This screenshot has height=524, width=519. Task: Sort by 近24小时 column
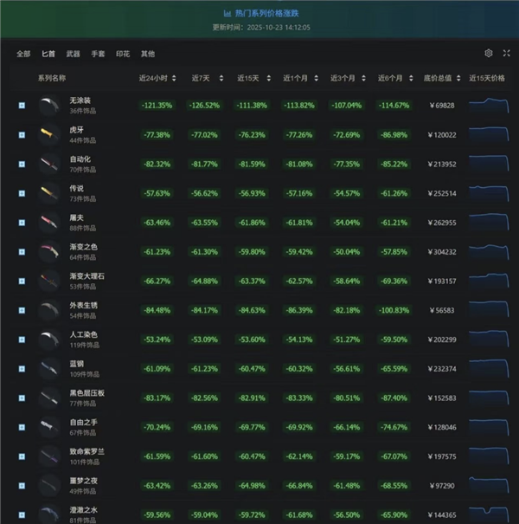point(156,78)
